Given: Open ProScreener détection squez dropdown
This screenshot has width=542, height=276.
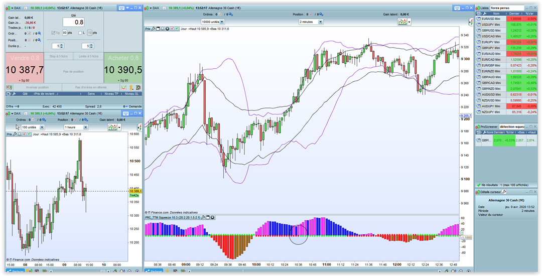Looking at the screenshot, I should tap(512, 127).
